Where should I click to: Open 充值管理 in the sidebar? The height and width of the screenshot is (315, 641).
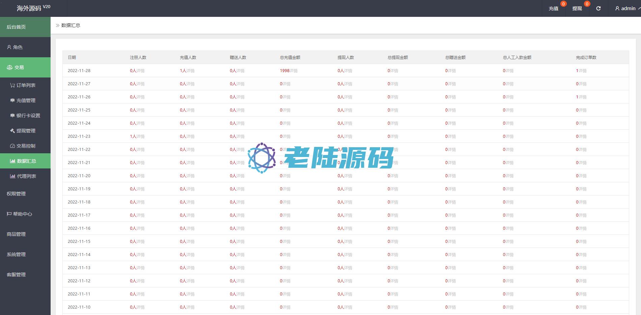26,100
